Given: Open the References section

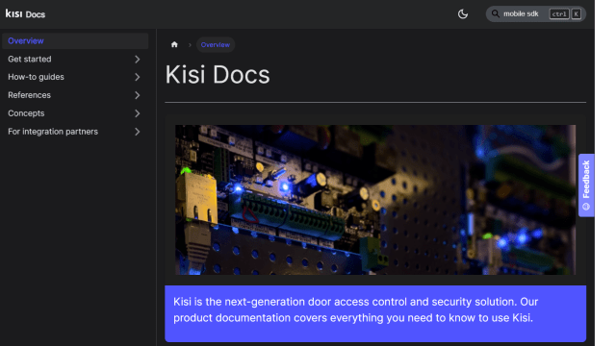Looking at the screenshot, I should [30, 95].
